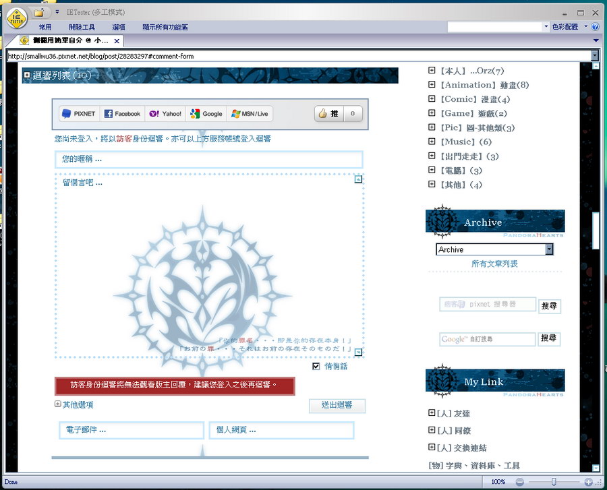Log in with PIXNET account
The height and width of the screenshot is (490, 607).
[x=79, y=114]
